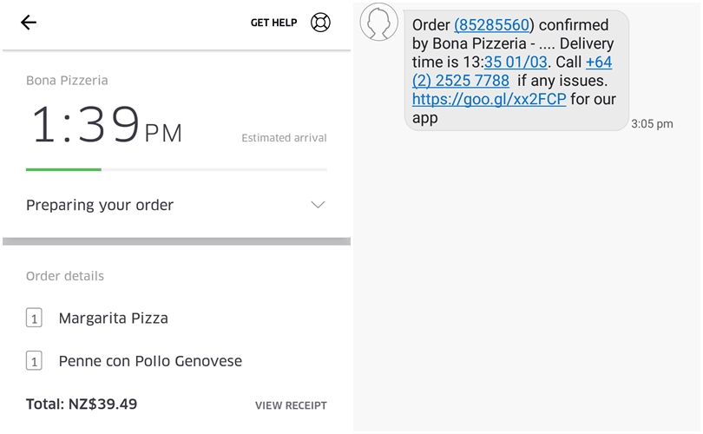
Task: Select the Penne con Pollo Genovese item
Action: coord(150,361)
